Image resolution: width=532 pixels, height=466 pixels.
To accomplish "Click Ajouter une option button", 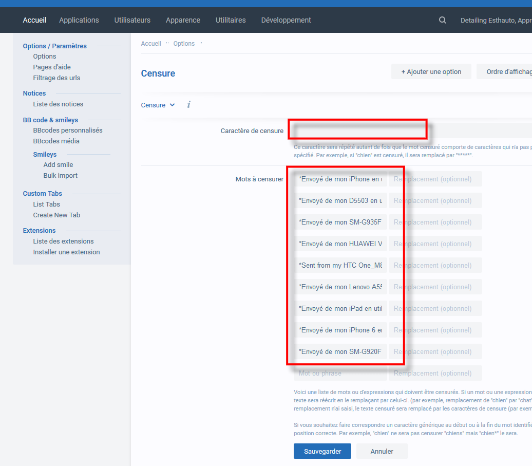I will [x=431, y=71].
